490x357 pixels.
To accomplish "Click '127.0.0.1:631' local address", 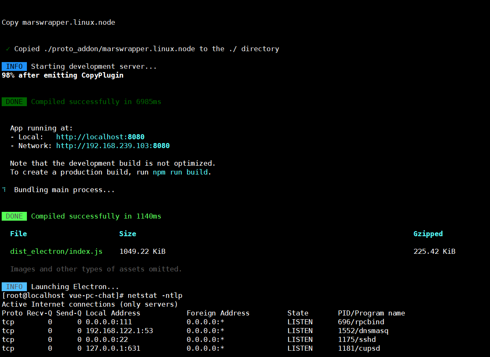I will (x=113, y=348).
